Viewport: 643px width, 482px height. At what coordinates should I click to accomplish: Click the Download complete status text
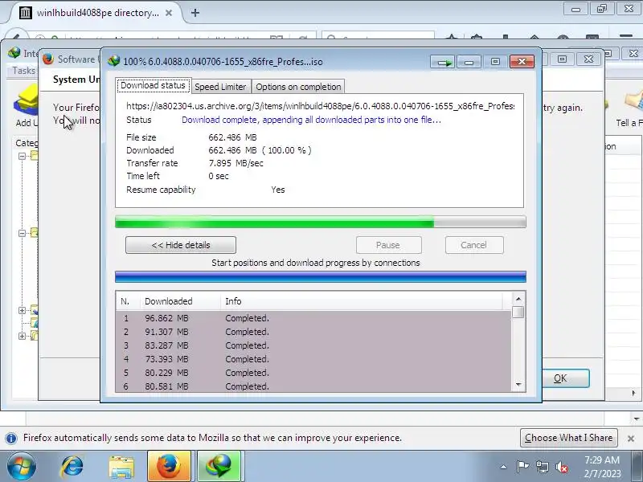point(311,120)
